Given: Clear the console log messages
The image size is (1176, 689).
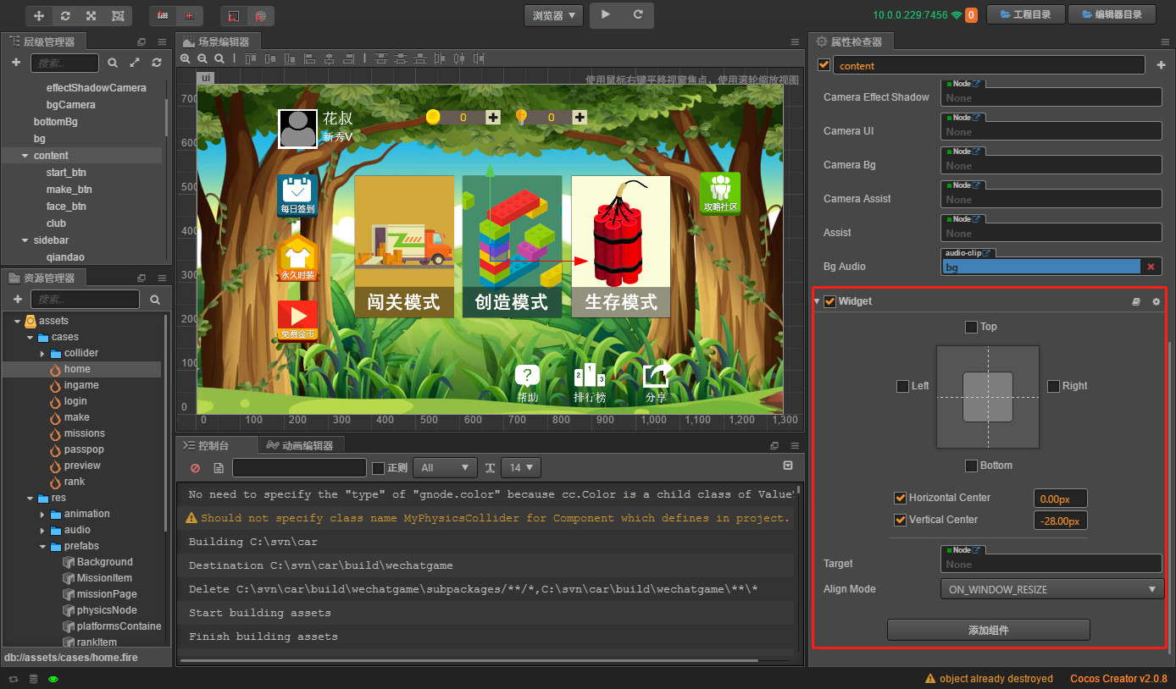Looking at the screenshot, I should (194, 467).
